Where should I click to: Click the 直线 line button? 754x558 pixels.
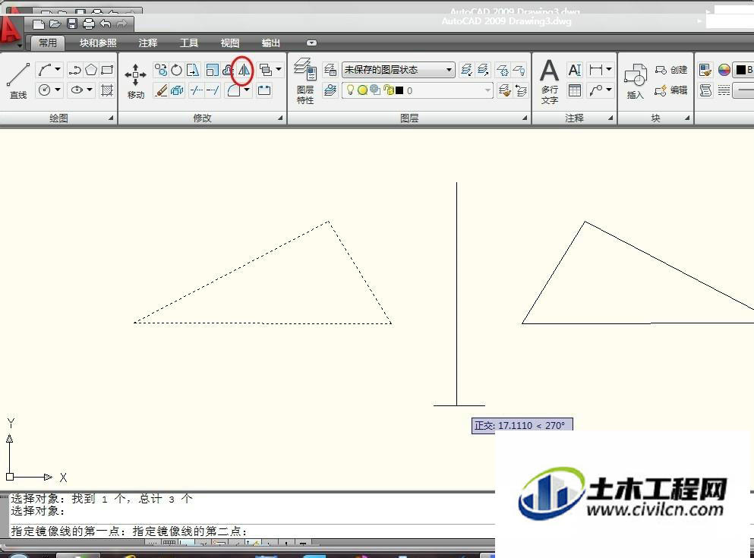(x=18, y=80)
